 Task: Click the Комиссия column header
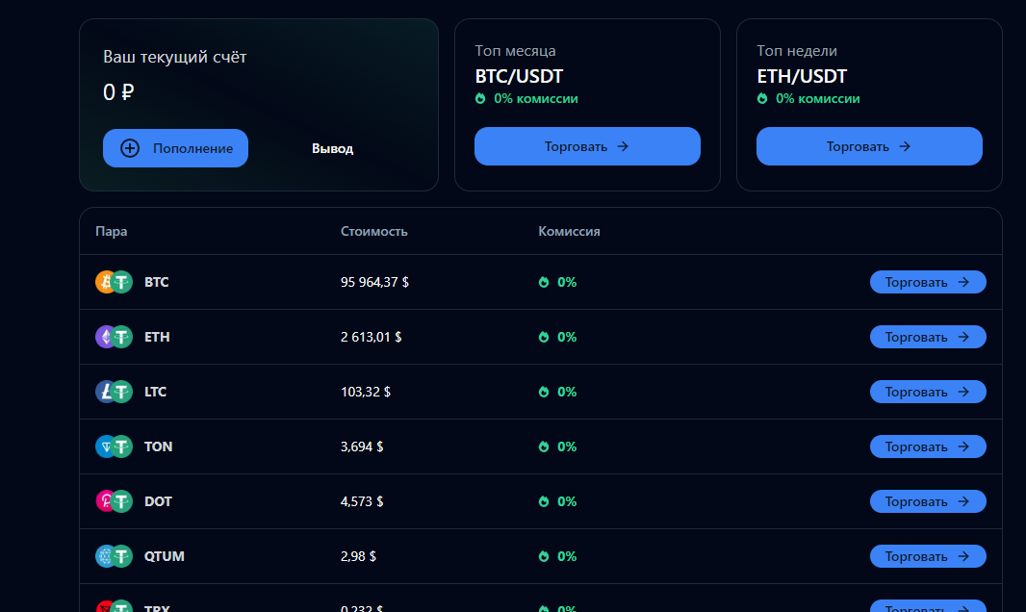pos(569,231)
